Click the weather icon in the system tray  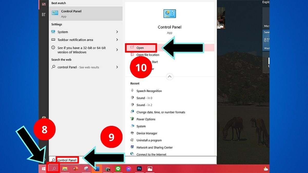tap(266, 169)
